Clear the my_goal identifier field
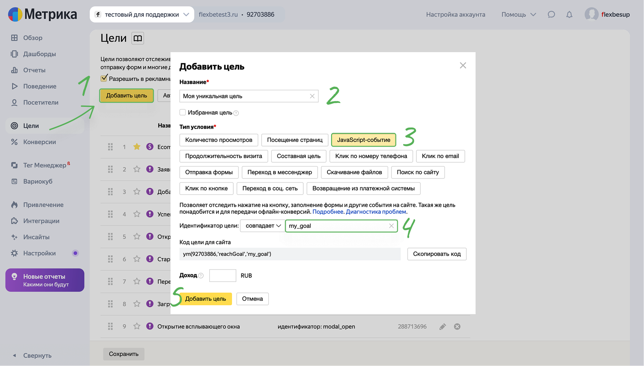This screenshot has width=644, height=366. click(x=391, y=226)
